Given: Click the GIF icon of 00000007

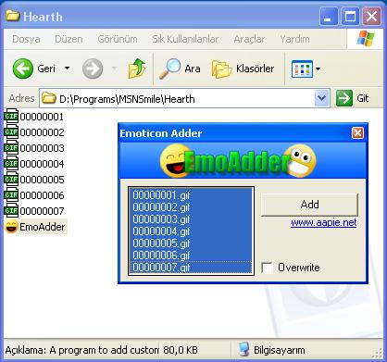Looking at the screenshot, I should tap(11, 211).
